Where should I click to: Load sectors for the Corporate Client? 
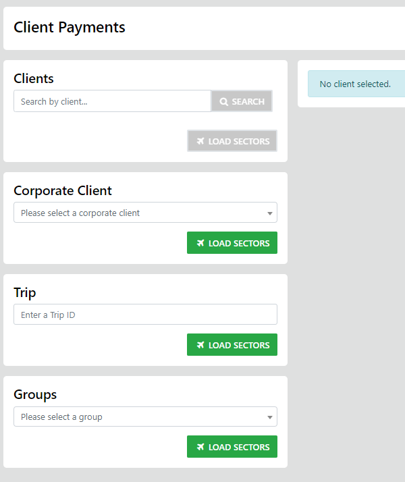tap(232, 243)
